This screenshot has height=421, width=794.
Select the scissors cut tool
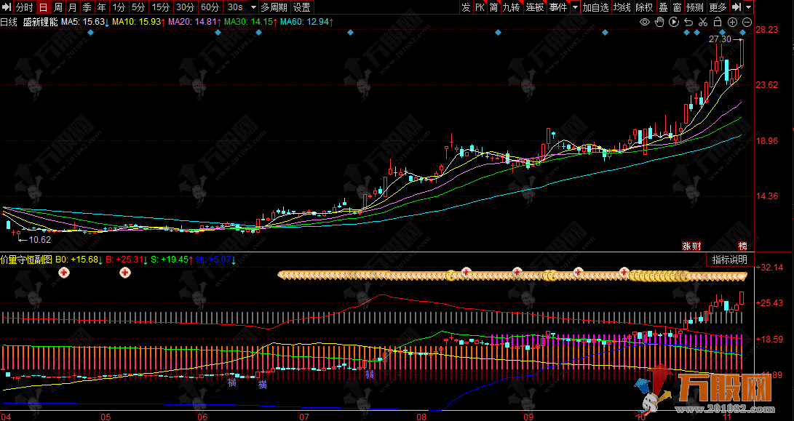[702, 23]
